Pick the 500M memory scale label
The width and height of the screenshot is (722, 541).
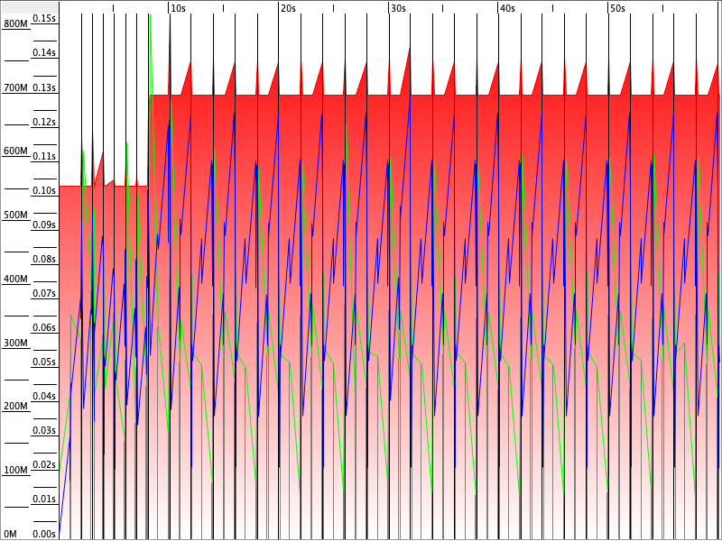(16, 215)
